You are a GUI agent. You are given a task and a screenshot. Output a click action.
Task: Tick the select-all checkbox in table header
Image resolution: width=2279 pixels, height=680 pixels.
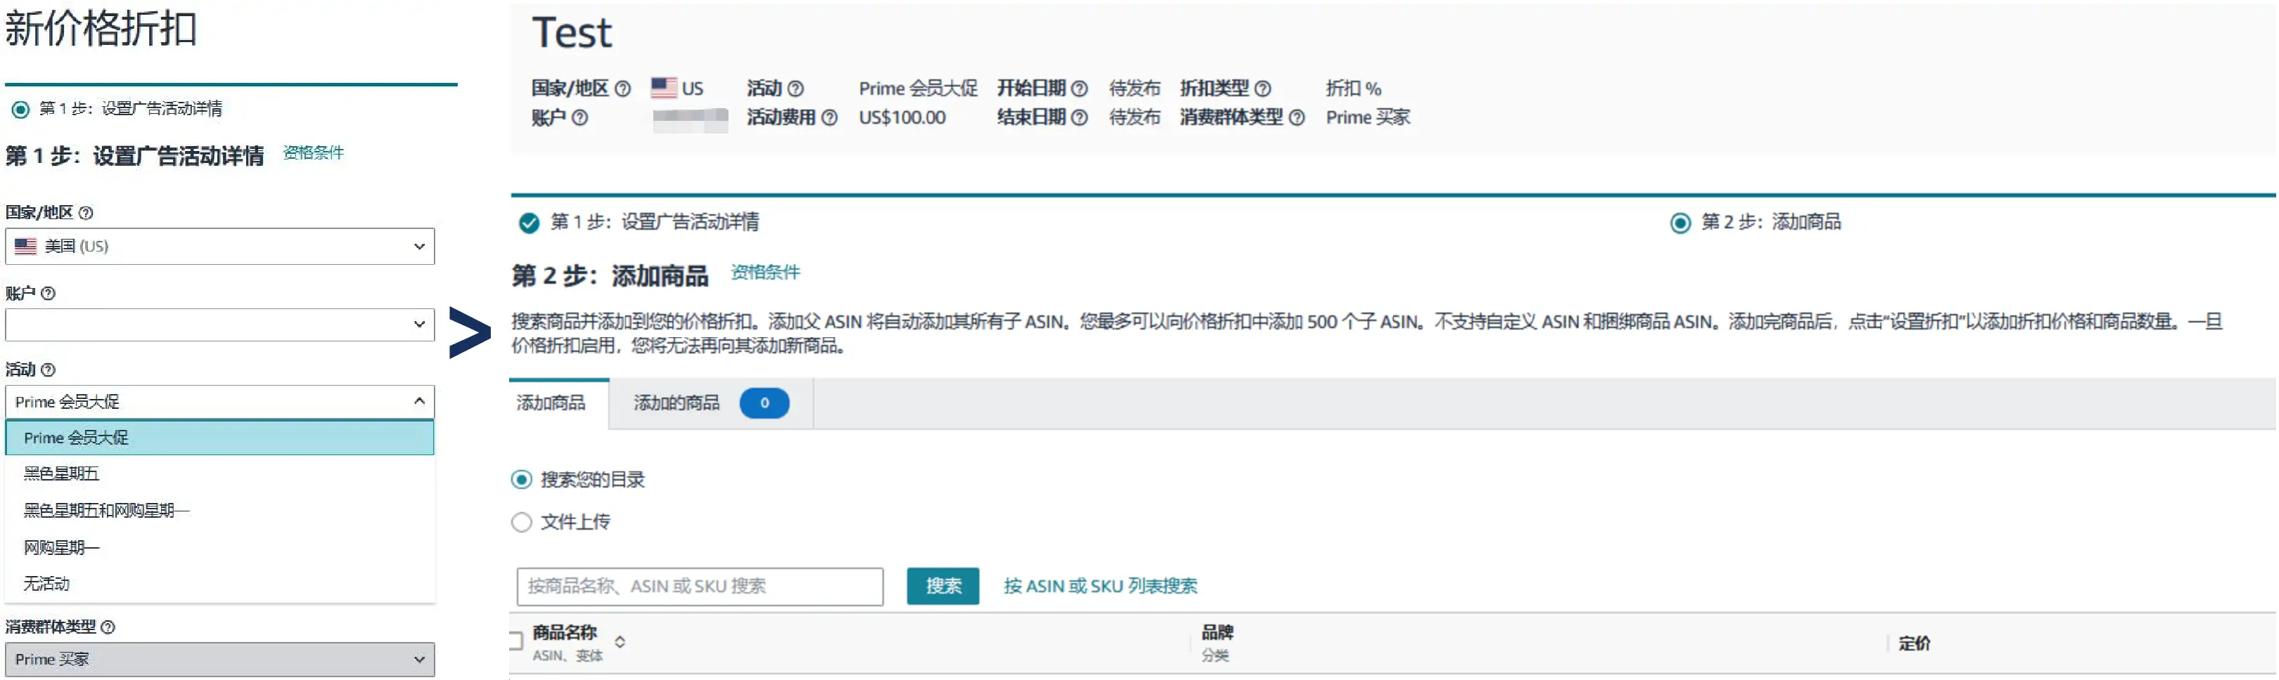click(x=515, y=641)
